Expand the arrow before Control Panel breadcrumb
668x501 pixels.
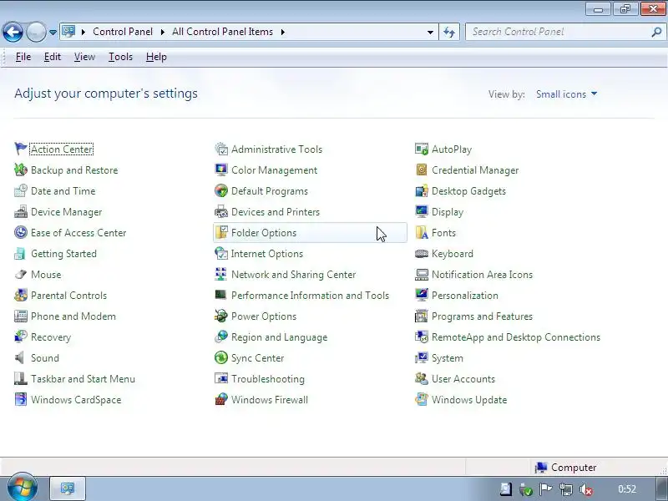pos(83,32)
